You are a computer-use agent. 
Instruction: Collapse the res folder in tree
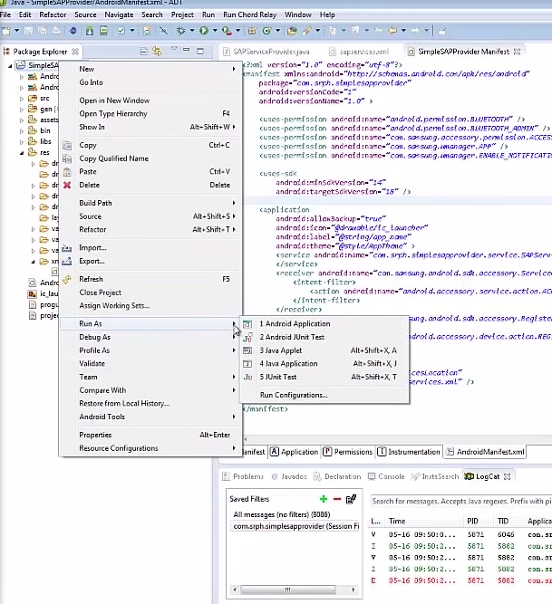click(x=22, y=153)
